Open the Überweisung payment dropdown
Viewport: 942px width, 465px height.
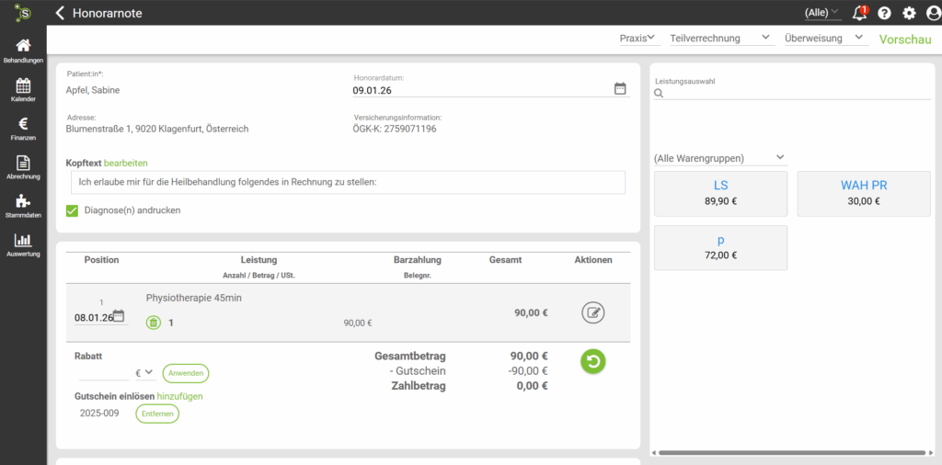824,39
